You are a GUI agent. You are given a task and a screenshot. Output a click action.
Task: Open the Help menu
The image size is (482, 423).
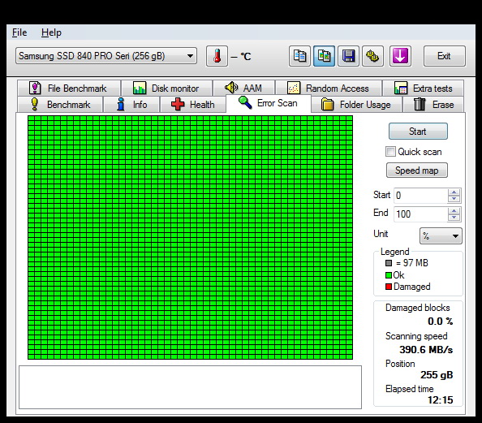point(51,32)
